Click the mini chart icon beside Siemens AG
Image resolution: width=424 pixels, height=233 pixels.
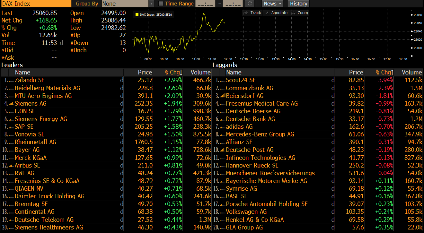(11, 103)
